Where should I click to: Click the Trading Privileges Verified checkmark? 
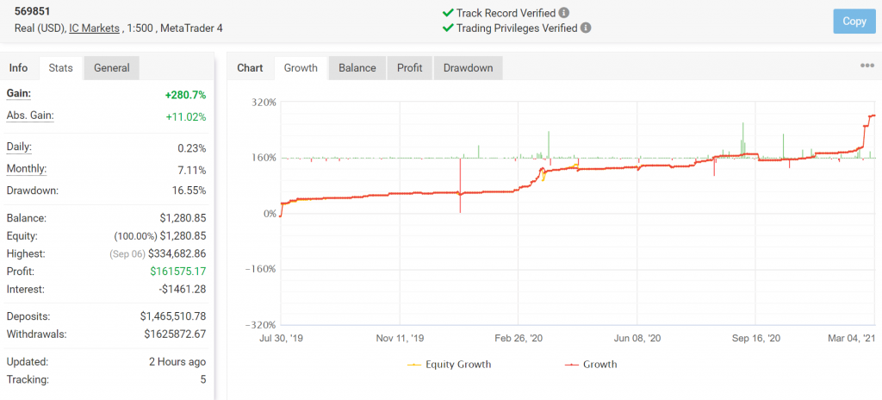[447, 28]
